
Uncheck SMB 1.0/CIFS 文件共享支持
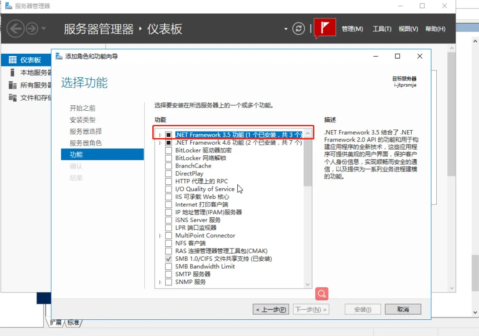[x=168, y=259]
